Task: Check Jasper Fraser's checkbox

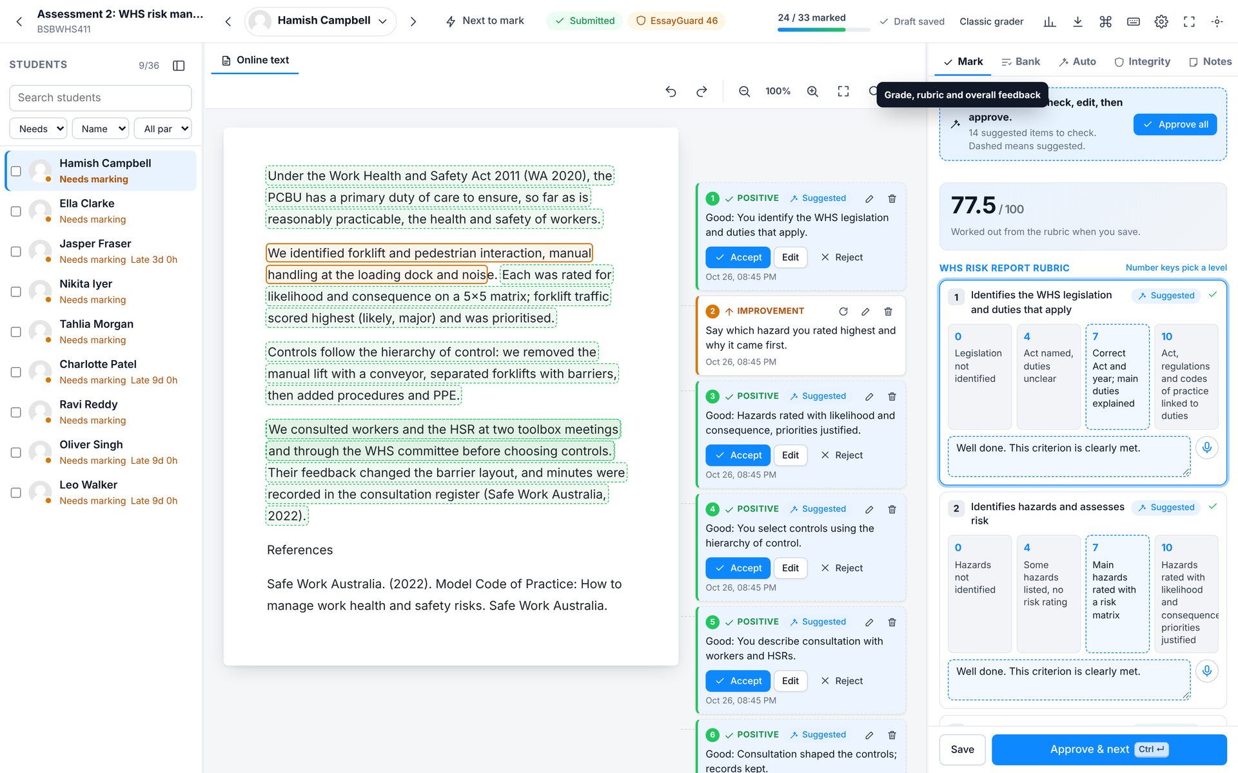Action: (16, 251)
